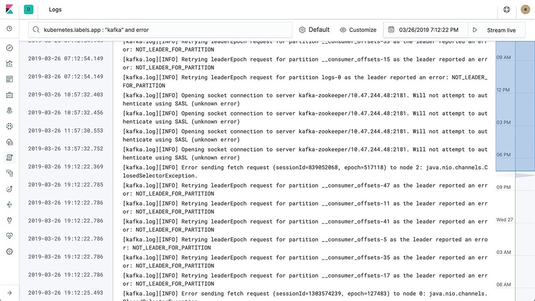Image resolution: width=535 pixels, height=301 pixels.
Task: Open Recently viewed clock icon
Action: [x=9, y=29]
